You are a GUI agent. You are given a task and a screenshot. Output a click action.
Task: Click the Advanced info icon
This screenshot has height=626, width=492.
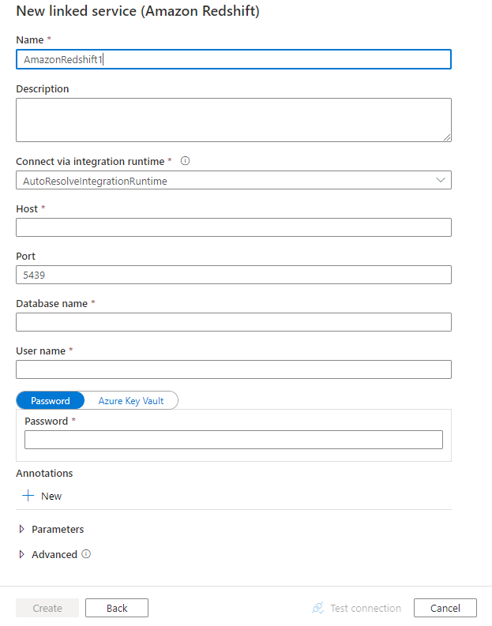pos(86,554)
